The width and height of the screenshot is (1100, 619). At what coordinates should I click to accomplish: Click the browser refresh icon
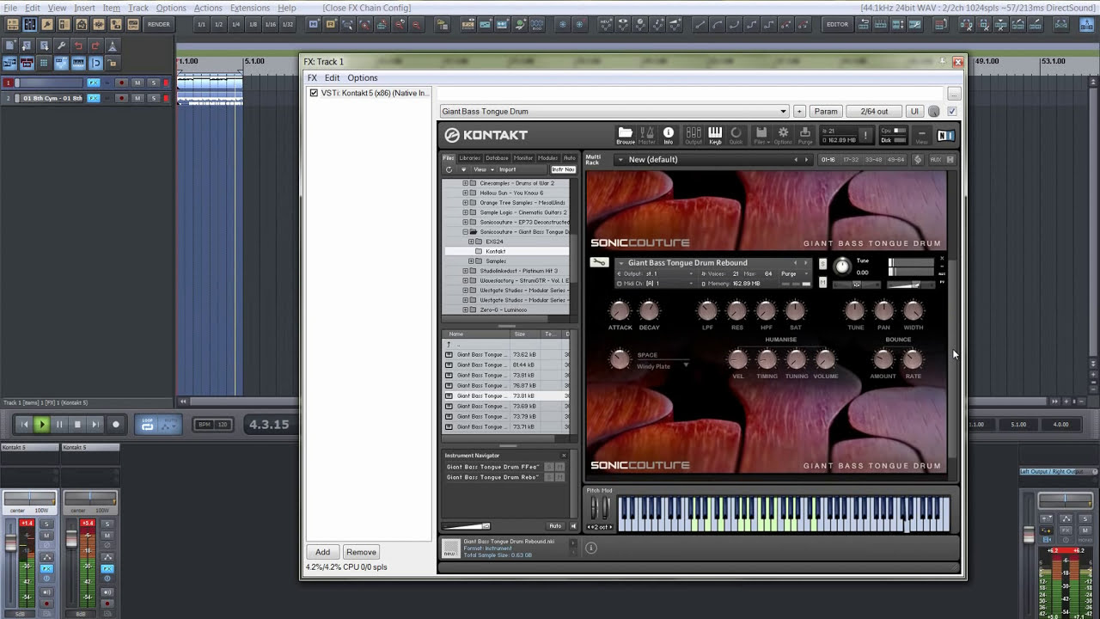click(449, 169)
